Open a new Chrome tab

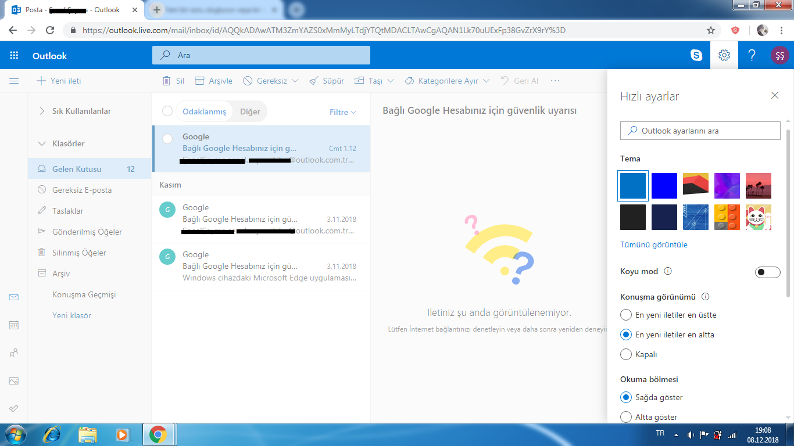pyautogui.click(x=157, y=10)
